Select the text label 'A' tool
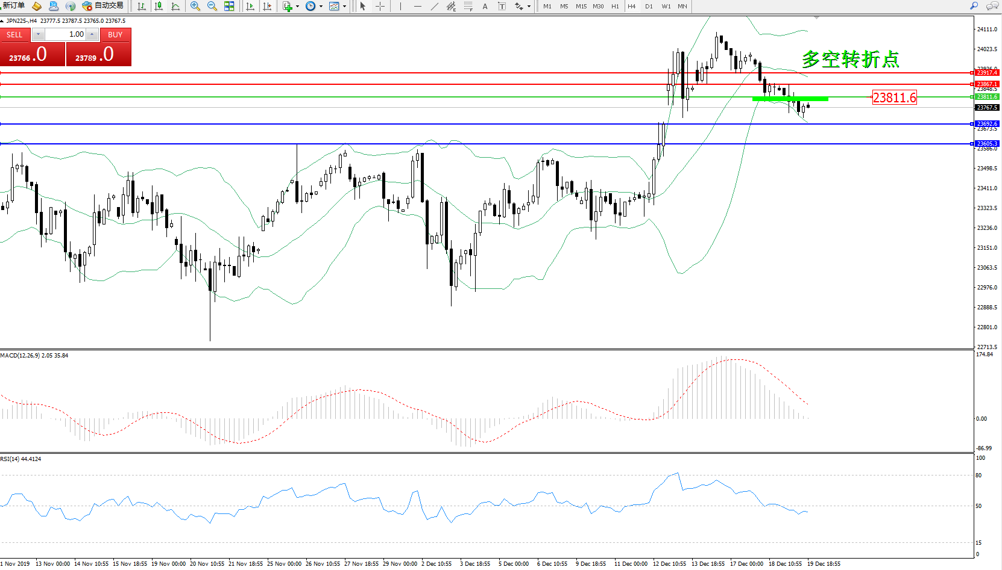1002x570 pixels. click(485, 6)
